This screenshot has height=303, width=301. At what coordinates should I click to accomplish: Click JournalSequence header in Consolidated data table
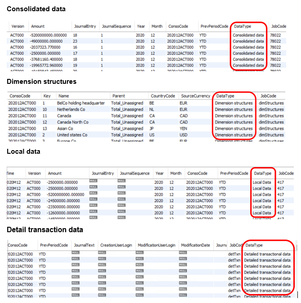[117, 26]
